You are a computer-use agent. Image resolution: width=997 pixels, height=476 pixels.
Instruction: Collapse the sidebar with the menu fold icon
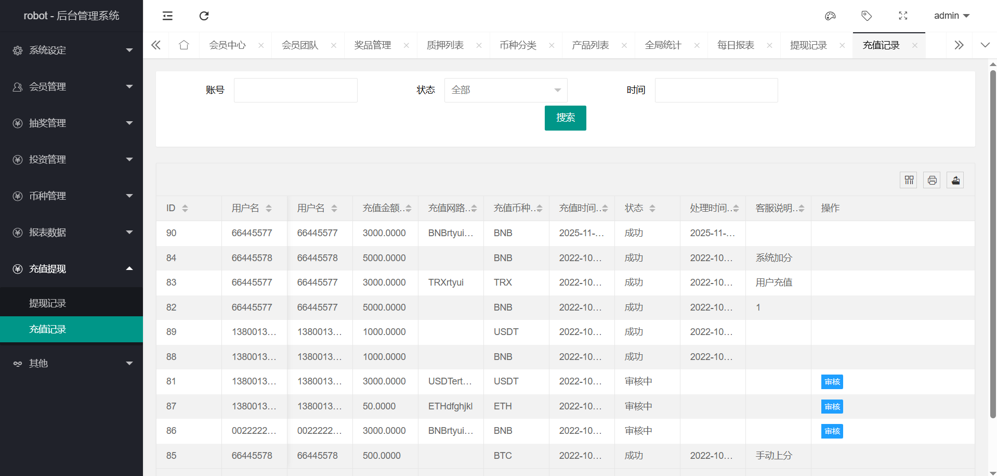click(167, 16)
